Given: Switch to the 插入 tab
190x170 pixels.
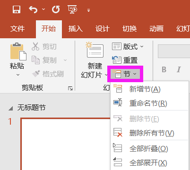Looking at the screenshot, I should (x=76, y=29).
